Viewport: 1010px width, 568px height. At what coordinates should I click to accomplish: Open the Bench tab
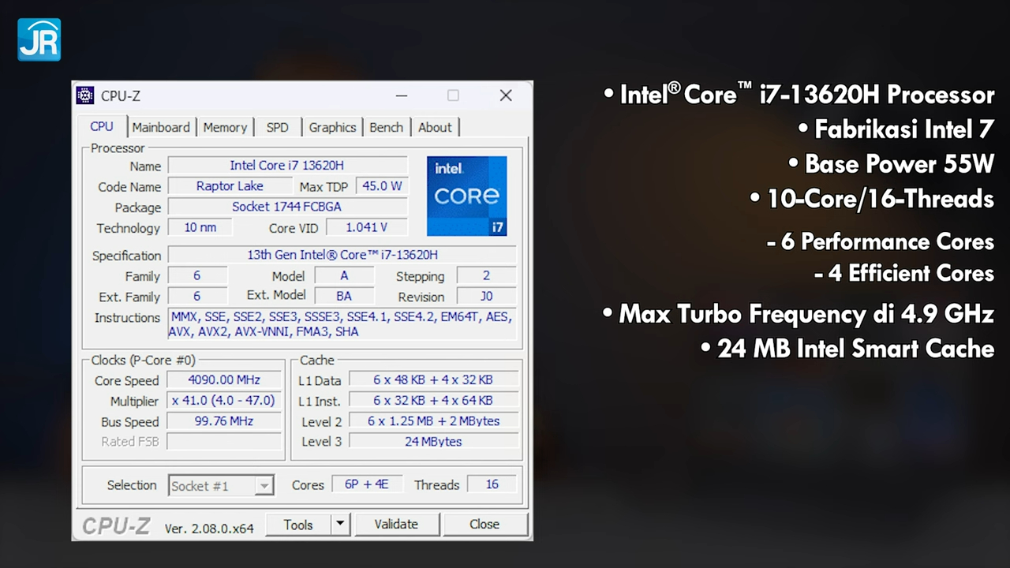click(x=386, y=127)
